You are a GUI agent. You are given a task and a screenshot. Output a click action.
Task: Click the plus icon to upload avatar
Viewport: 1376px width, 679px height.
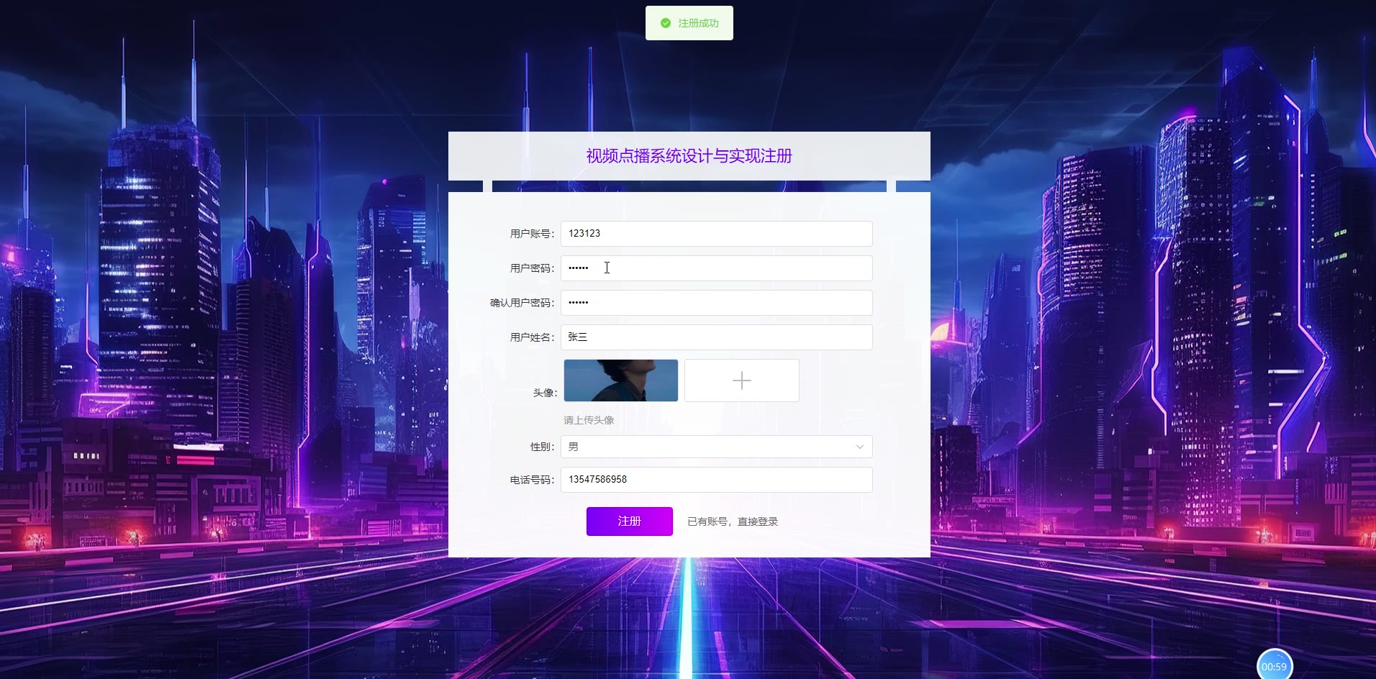(741, 380)
